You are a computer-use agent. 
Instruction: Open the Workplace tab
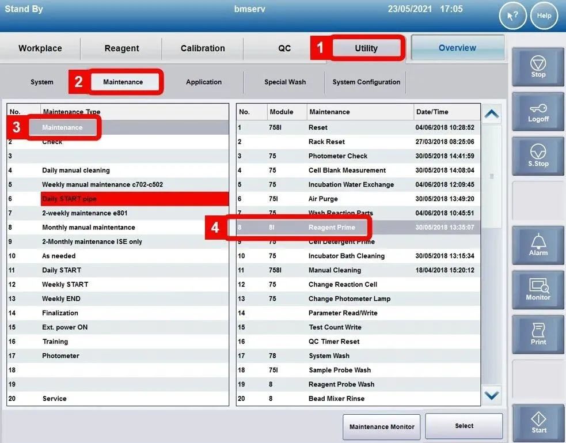(x=40, y=48)
